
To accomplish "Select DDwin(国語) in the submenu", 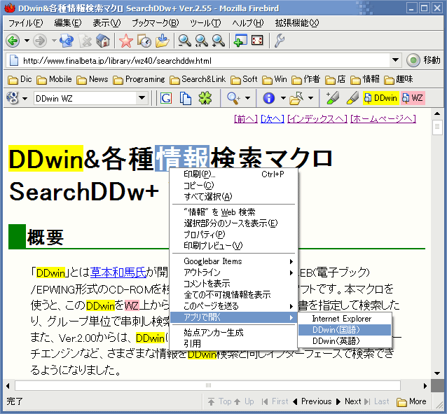I will (345, 330).
